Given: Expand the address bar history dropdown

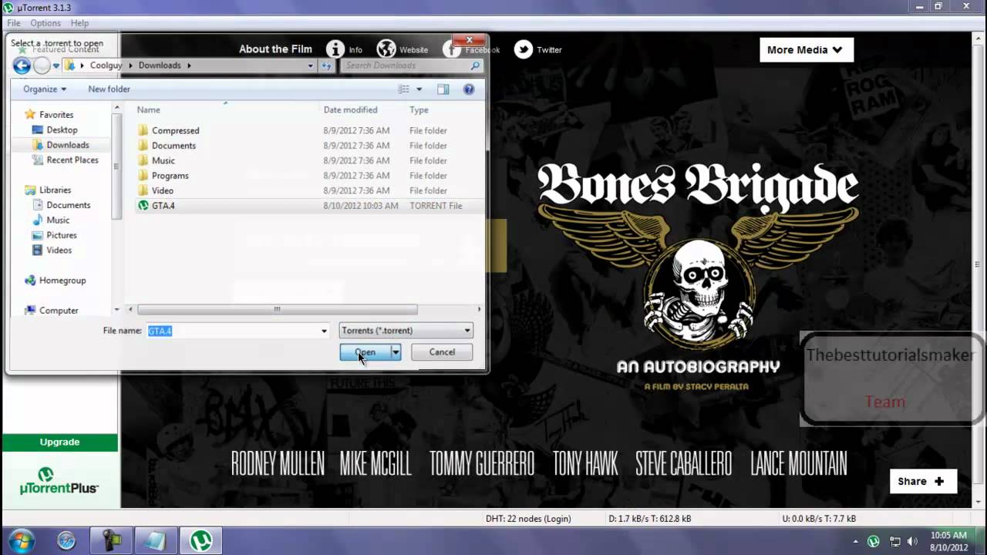Looking at the screenshot, I should point(310,66).
